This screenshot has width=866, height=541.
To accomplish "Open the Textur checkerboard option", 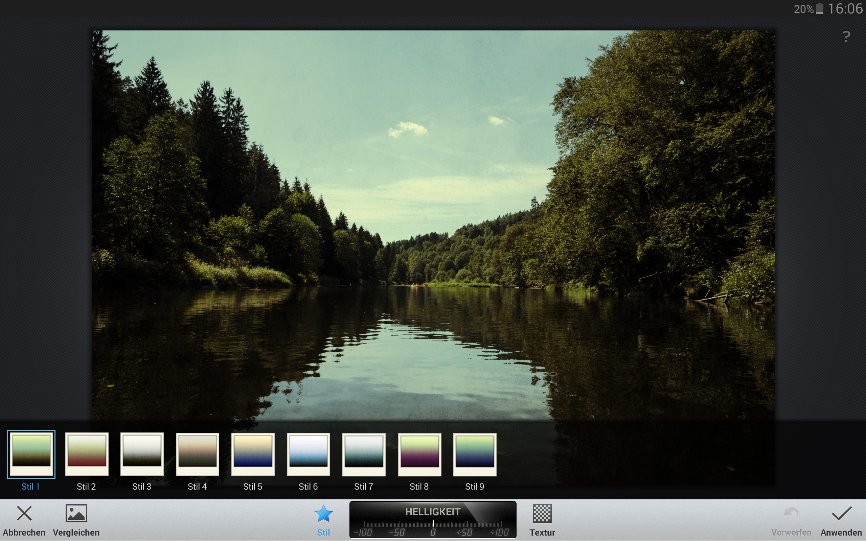I will 542,514.
